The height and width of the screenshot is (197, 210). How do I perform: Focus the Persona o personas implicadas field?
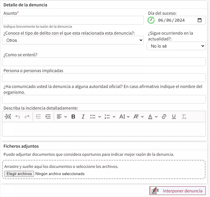click(x=104, y=78)
